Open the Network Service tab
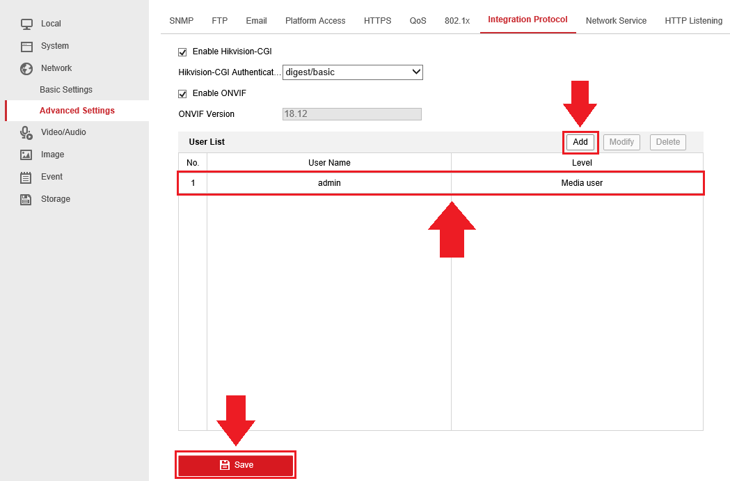 pos(616,21)
